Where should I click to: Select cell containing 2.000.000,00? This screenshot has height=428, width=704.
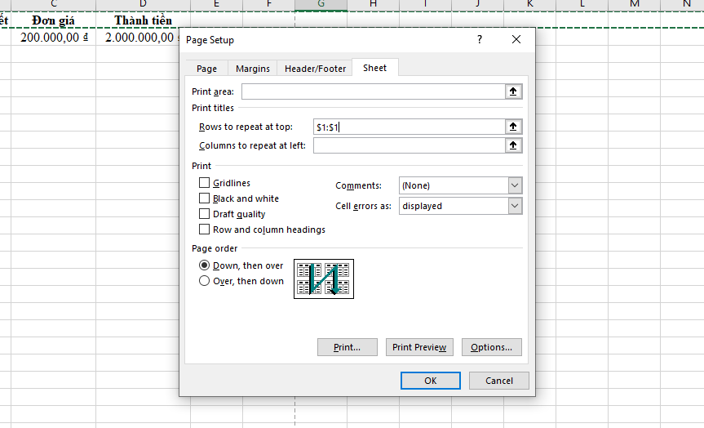137,38
